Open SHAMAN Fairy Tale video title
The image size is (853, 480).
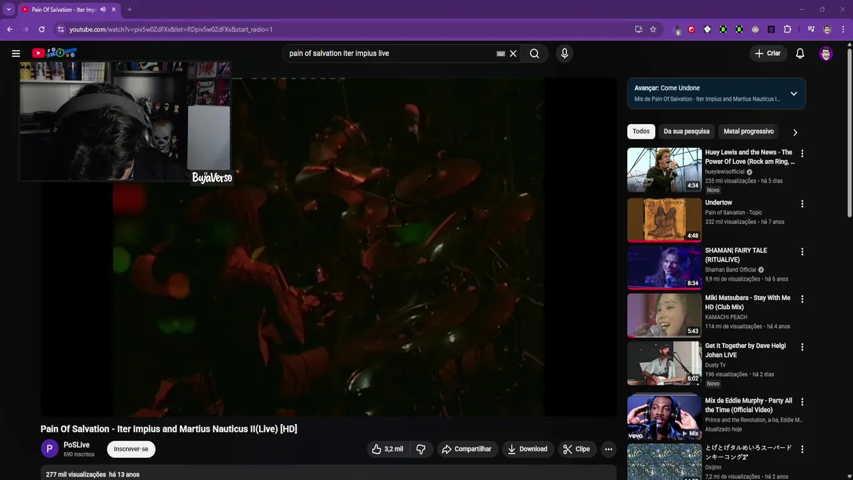(736, 255)
